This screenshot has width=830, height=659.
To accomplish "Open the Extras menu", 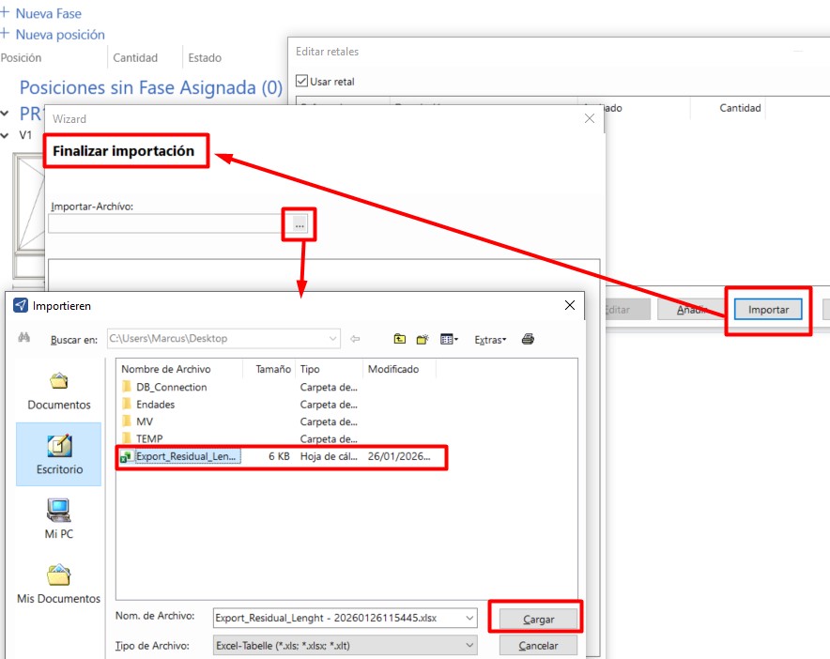I will coord(490,340).
